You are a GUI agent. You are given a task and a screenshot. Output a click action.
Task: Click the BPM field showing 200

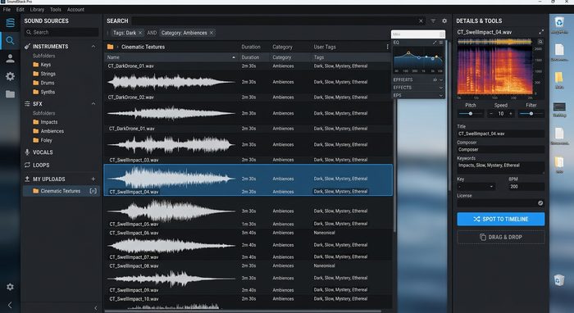(x=526, y=187)
